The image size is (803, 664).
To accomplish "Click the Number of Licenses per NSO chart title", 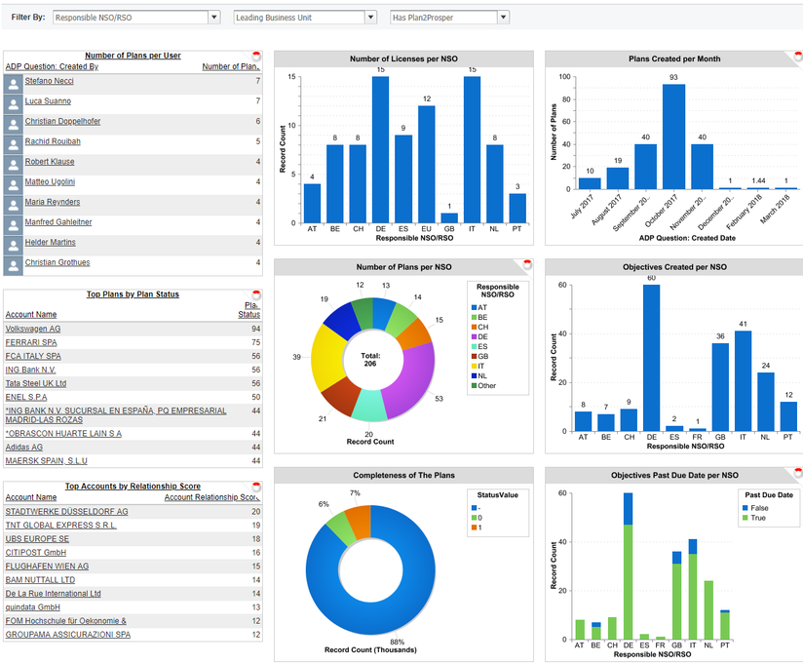I will (x=403, y=59).
